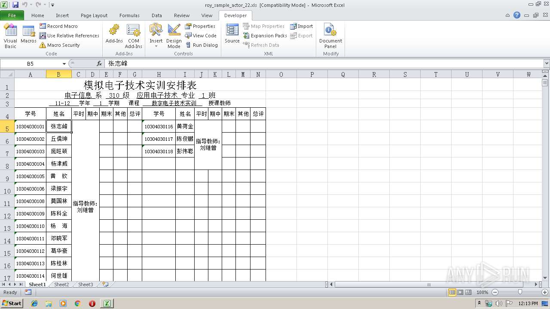Viewport: 550px width, 309px height.
Task: Switch to the Page Layout tab
Action: (x=94, y=15)
